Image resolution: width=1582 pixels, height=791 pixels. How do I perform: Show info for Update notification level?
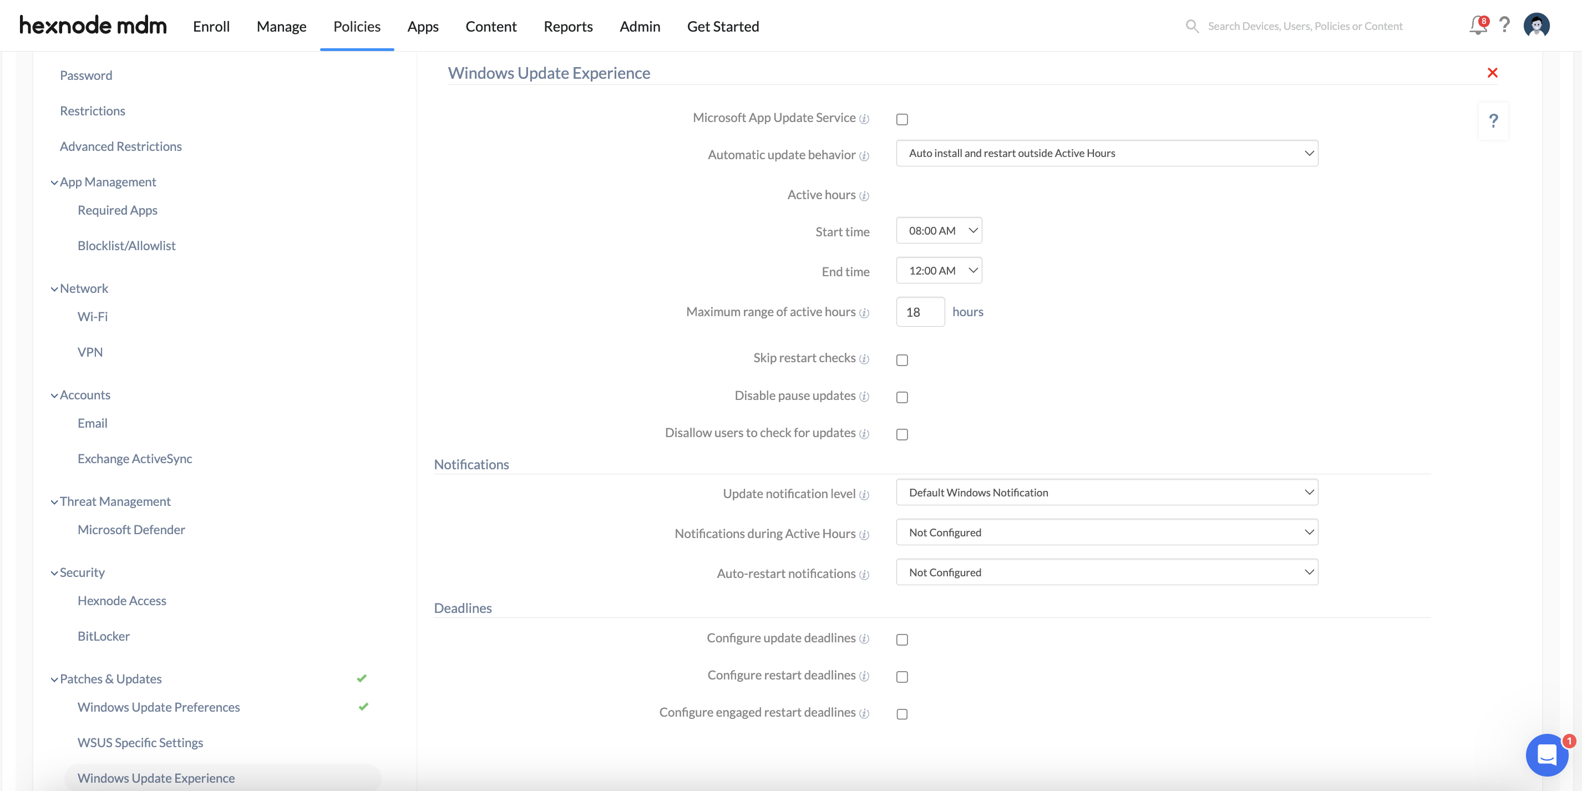pos(864,494)
